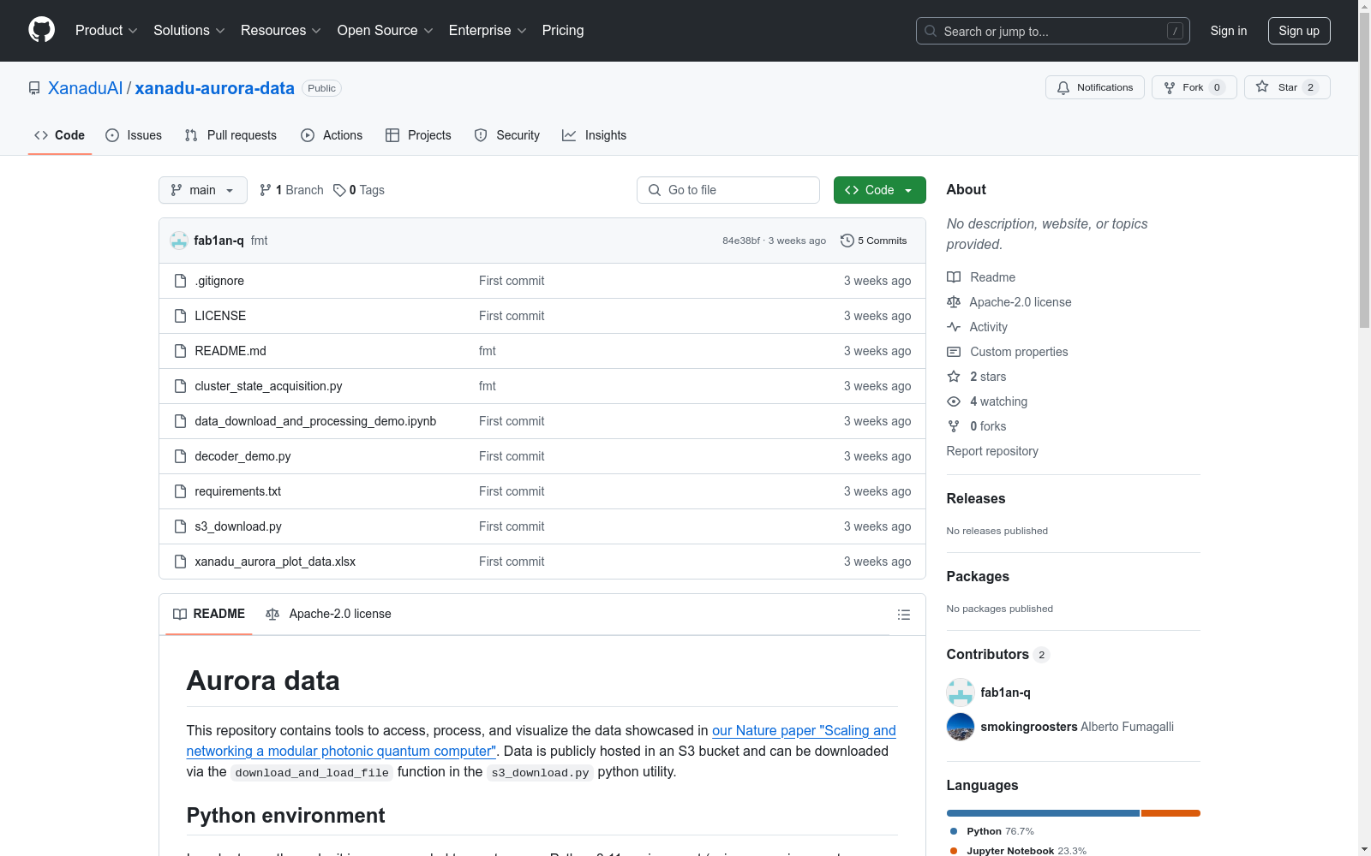Click the fork icon in Fork button
Viewport: 1371px width, 856px height.
pos(1170,87)
